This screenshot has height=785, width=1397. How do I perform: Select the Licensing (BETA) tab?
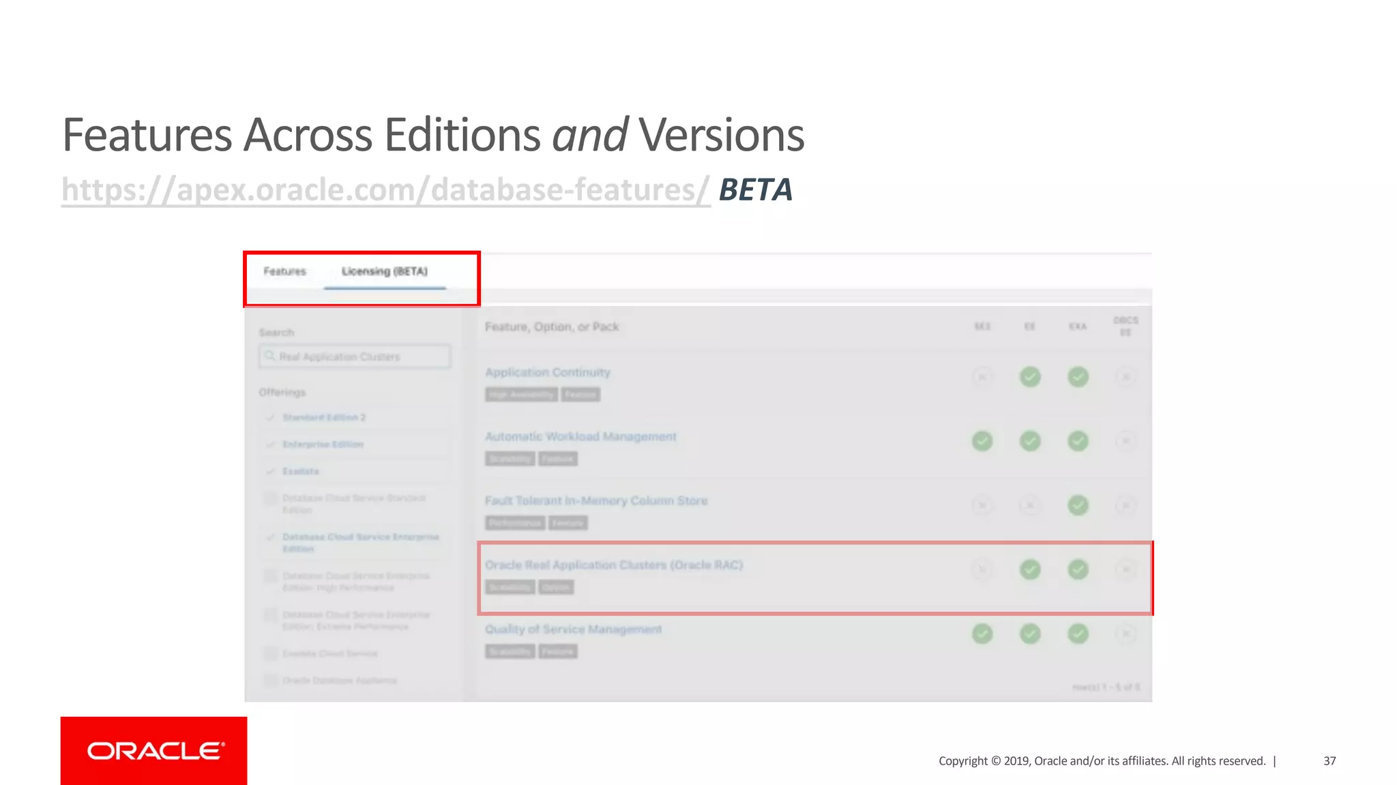(385, 271)
